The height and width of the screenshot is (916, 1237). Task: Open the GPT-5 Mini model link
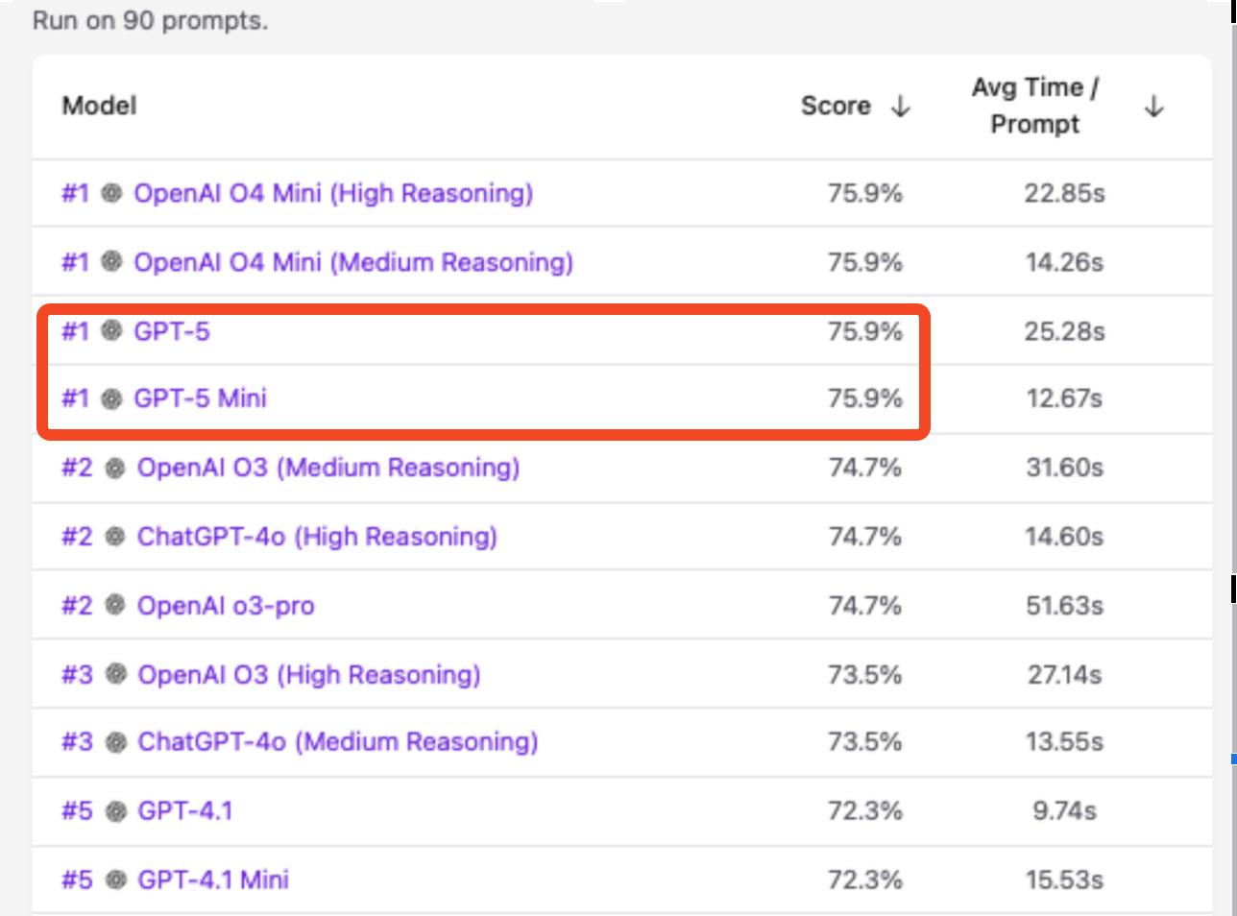200,398
